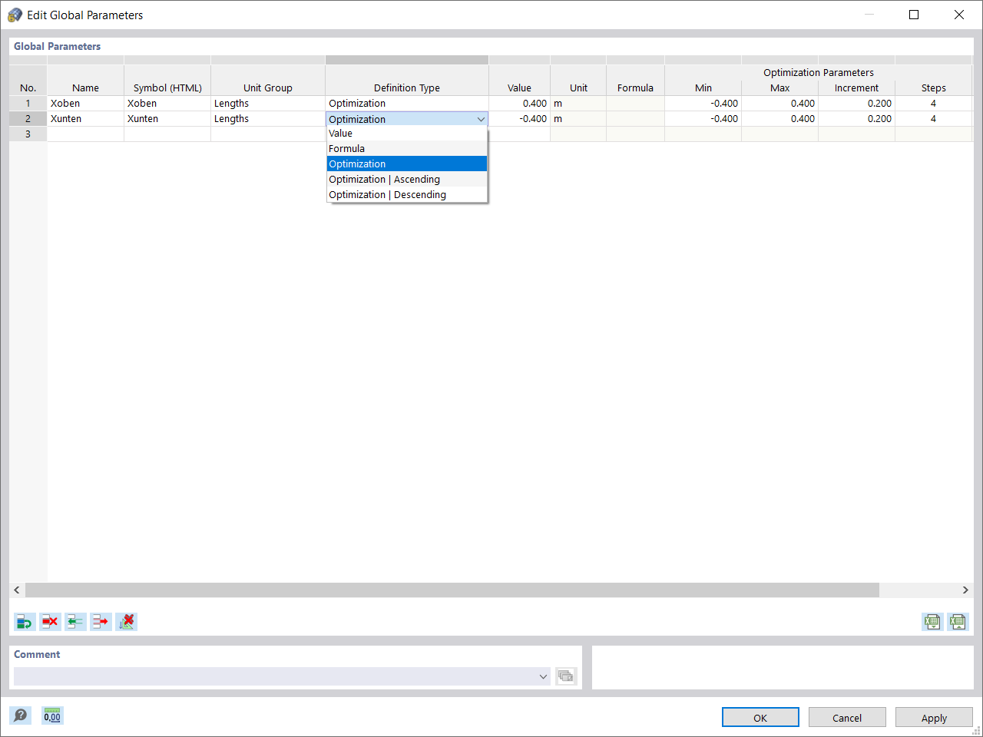This screenshot has height=737, width=983.
Task: Select the Xunten name cell in row 2
Action: (85, 119)
